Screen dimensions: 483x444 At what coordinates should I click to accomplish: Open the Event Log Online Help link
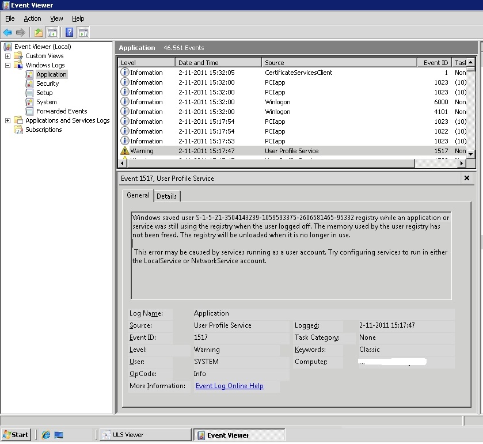(x=230, y=386)
